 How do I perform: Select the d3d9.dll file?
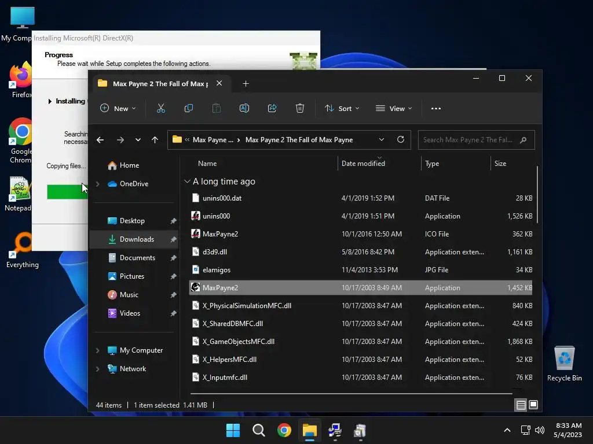360,252
